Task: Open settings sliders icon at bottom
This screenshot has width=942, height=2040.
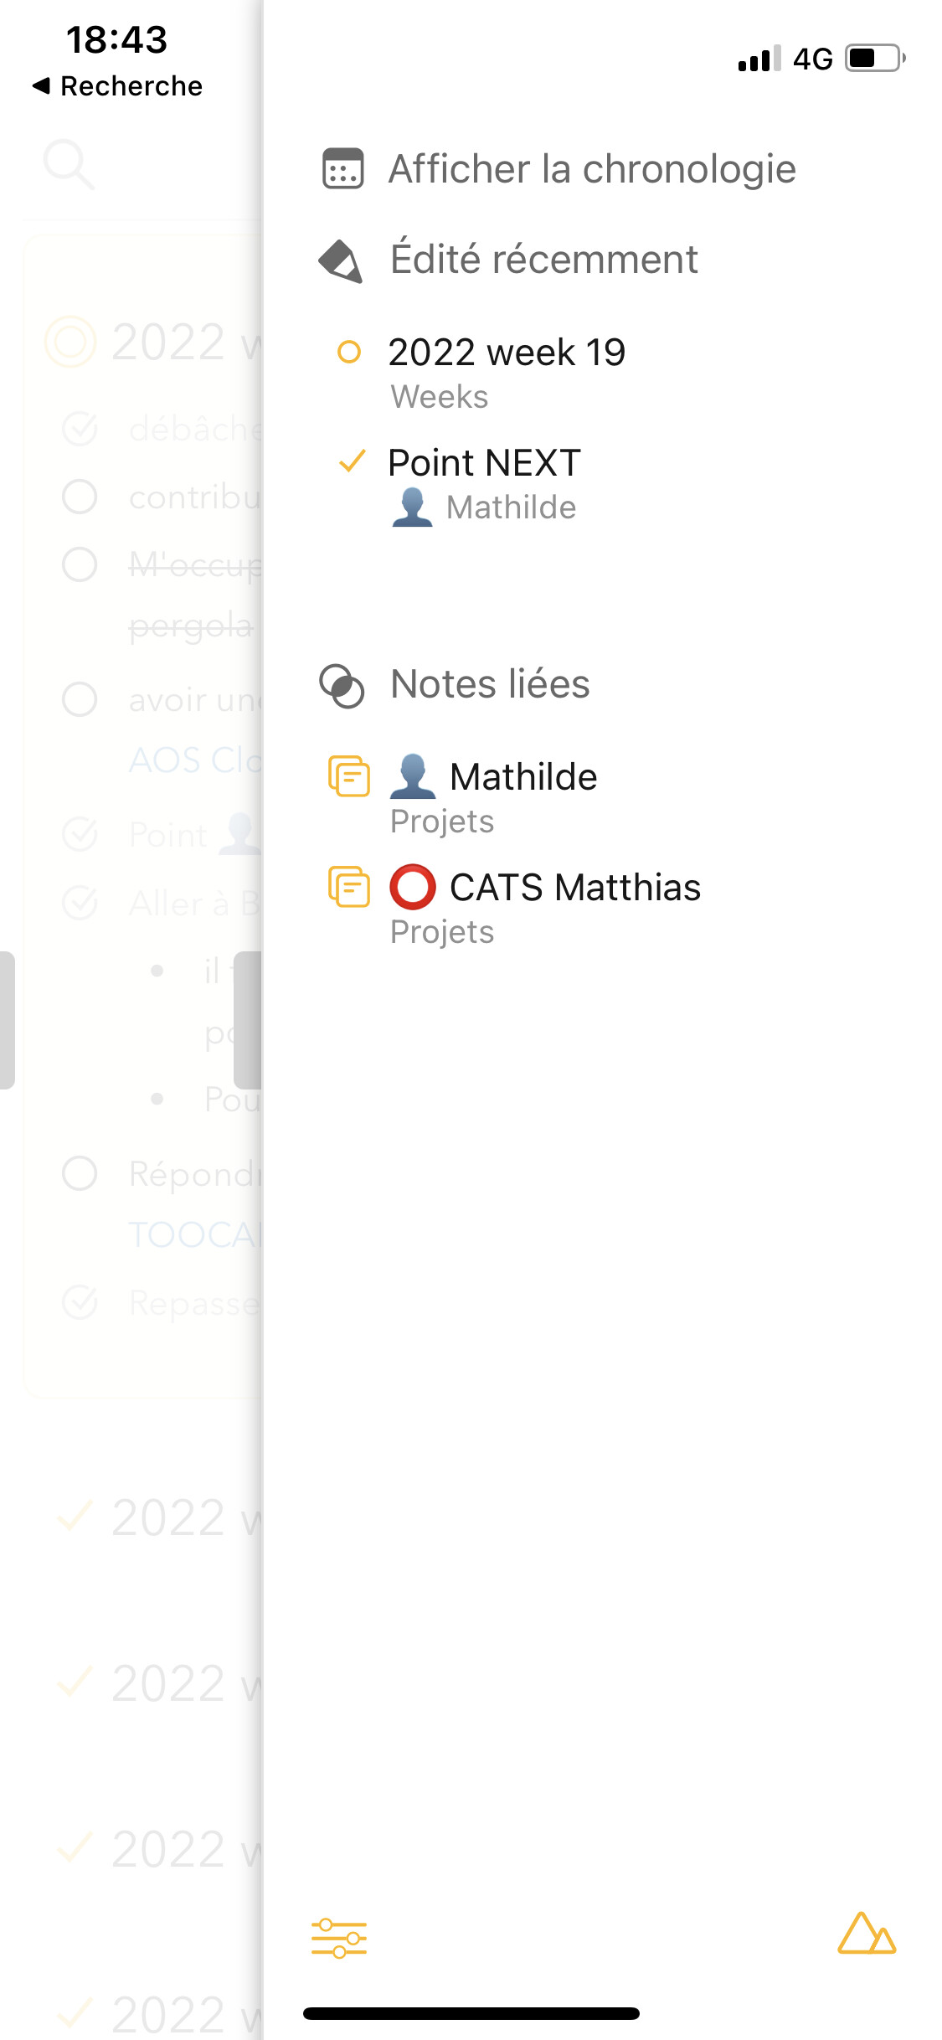Action: pyautogui.click(x=339, y=1938)
